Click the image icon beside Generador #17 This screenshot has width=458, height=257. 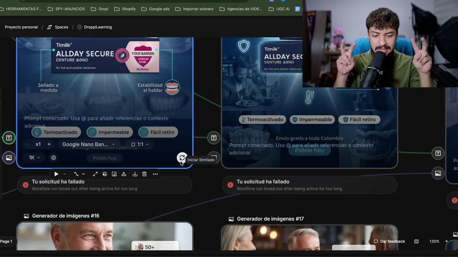pos(231,219)
